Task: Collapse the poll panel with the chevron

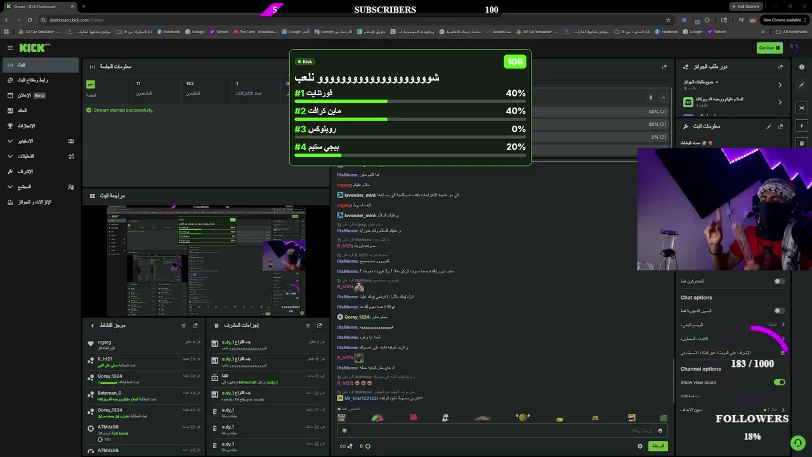Action: (663, 97)
